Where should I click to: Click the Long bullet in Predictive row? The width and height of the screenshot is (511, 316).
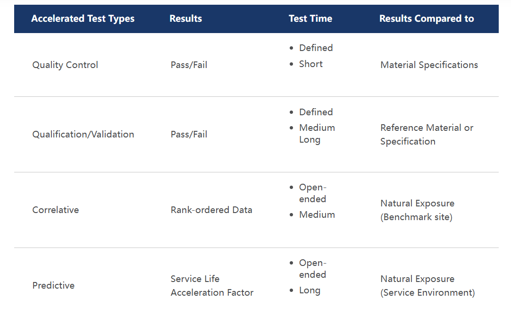point(310,290)
